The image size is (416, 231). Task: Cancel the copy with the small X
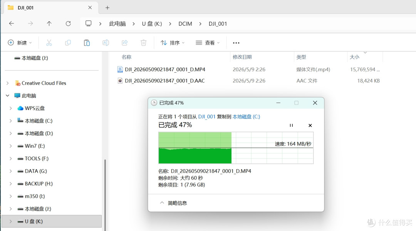(x=310, y=125)
